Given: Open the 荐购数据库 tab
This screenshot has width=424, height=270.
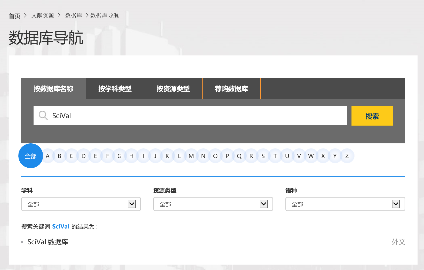Looking at the screenshot, I should (231, 89).
